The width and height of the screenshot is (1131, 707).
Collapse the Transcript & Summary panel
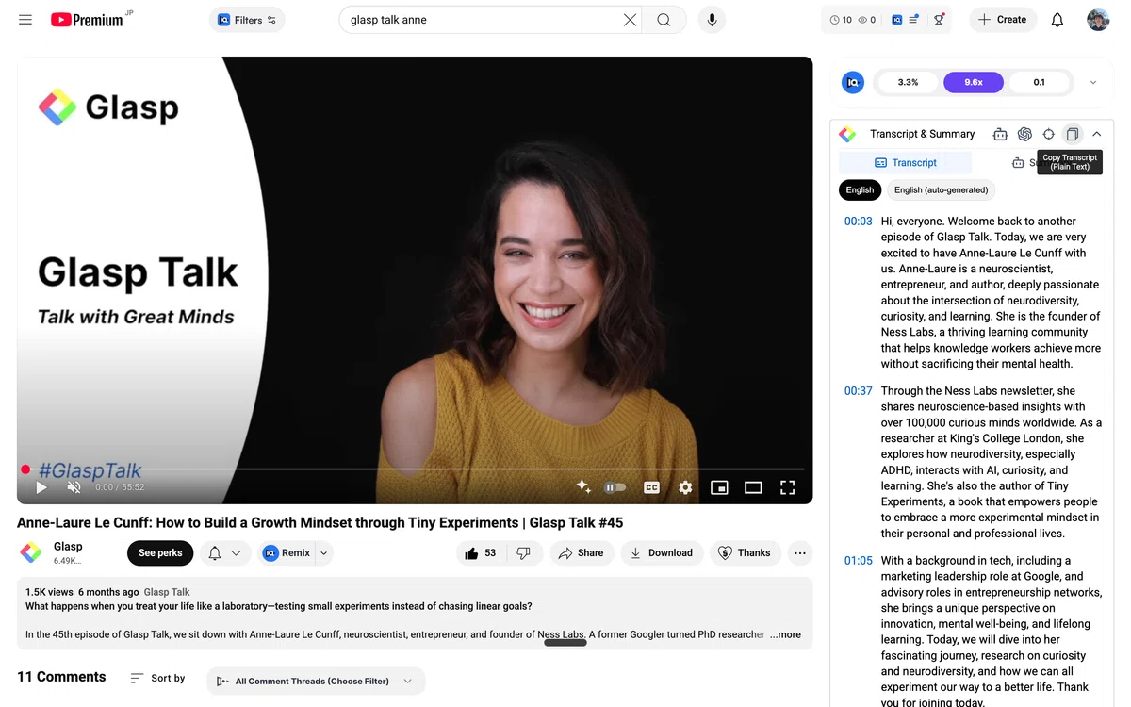click(1097, 134)
